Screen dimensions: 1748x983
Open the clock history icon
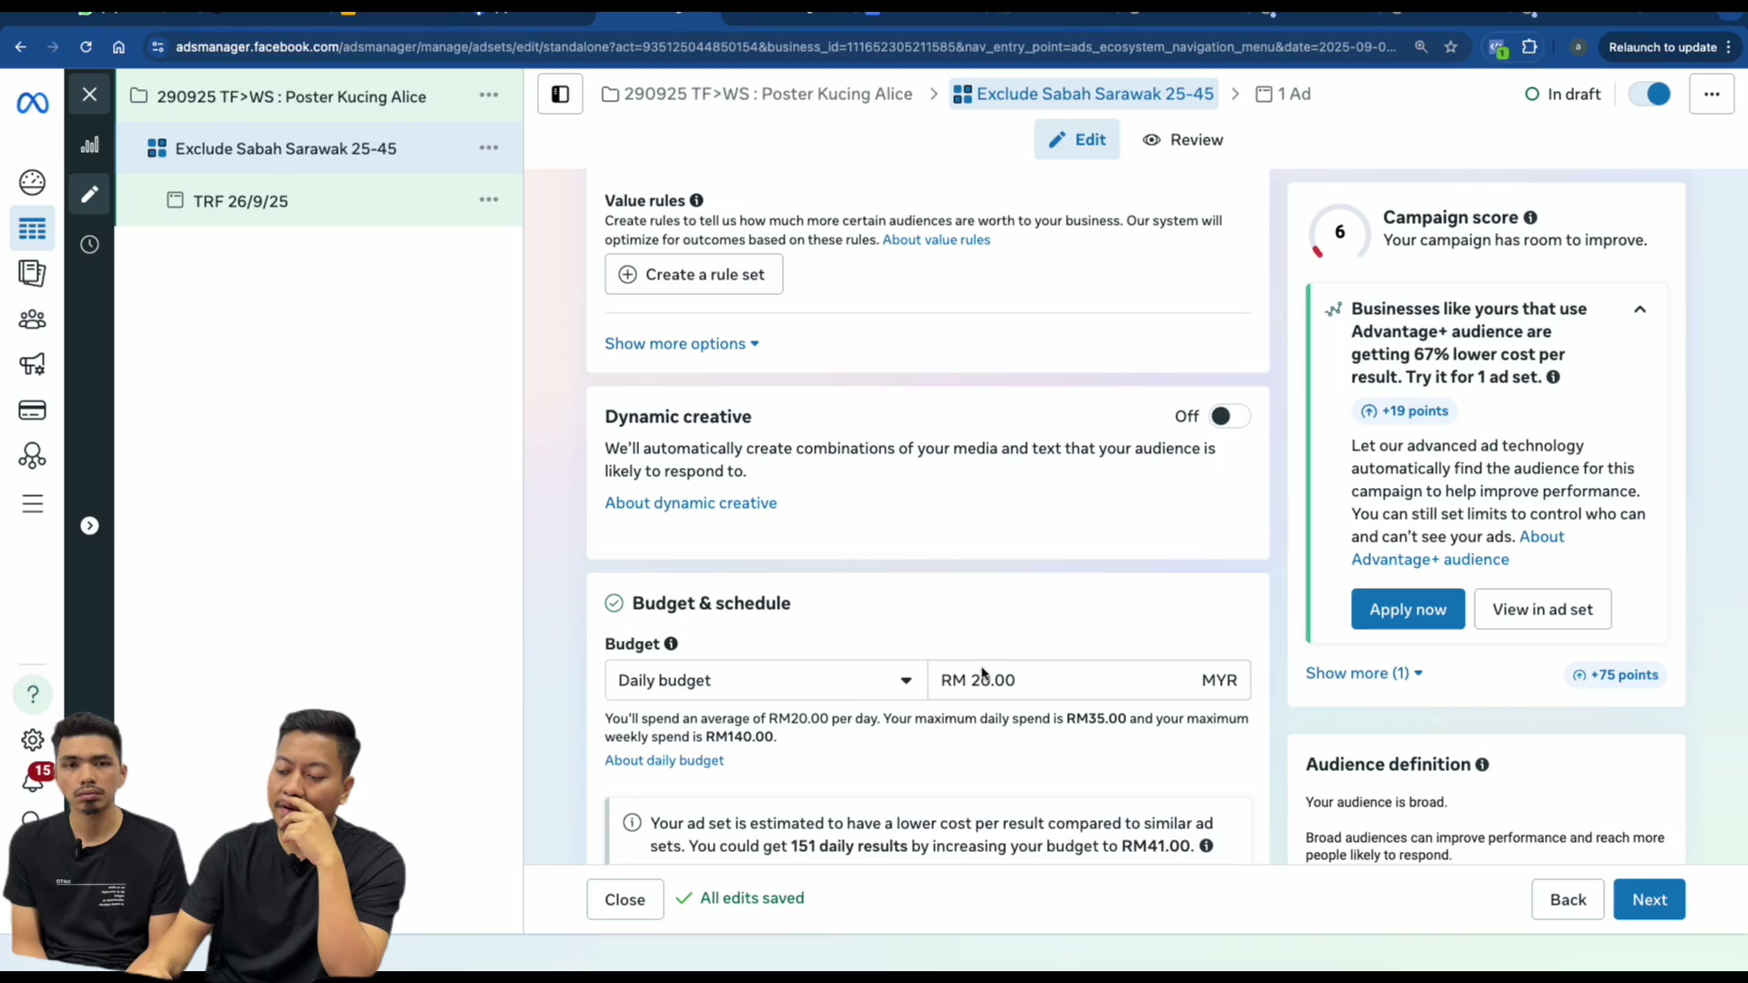tap(89, 244)
